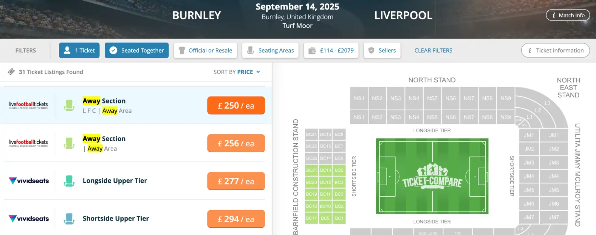Open Ticket Information panel
Screen dimensions: 596x235
[x=555, y=50]
